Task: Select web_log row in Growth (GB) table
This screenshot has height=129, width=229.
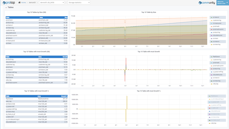Action: [37, 80]
